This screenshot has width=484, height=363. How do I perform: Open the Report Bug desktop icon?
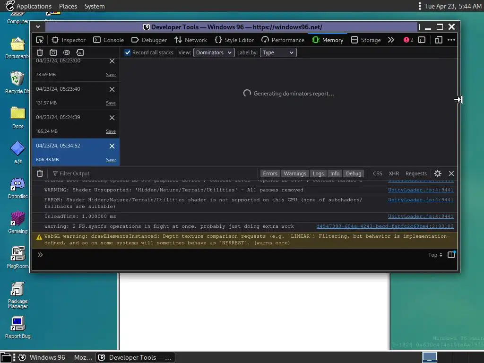click(17, 328)
